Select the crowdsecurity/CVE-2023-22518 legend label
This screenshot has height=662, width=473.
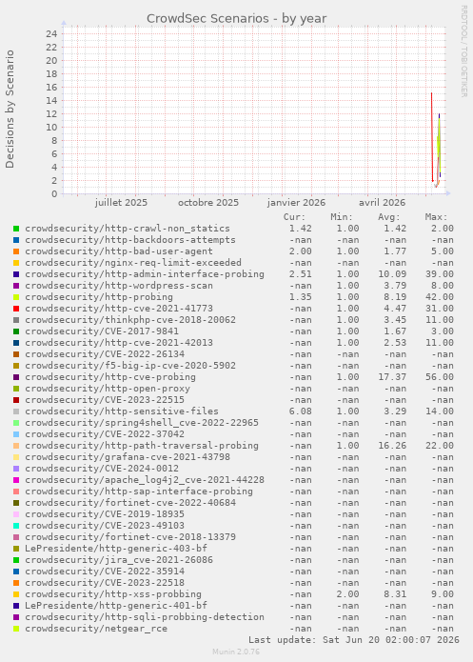point(105,583)
